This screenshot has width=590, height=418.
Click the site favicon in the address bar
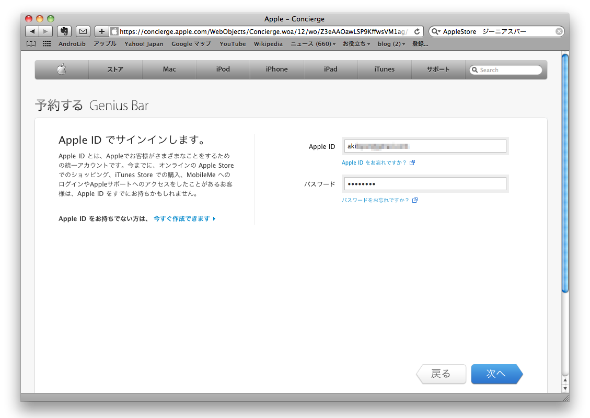click(114, 31)
